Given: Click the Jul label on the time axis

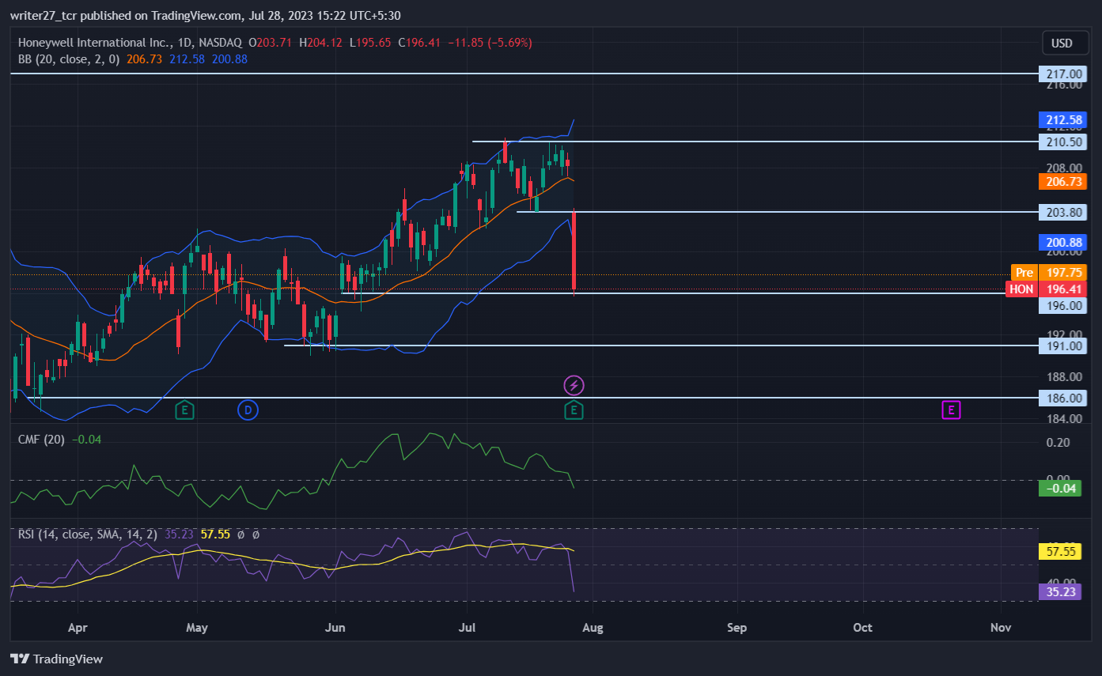Looking at the screenshot, I should [x=467, y=628].
